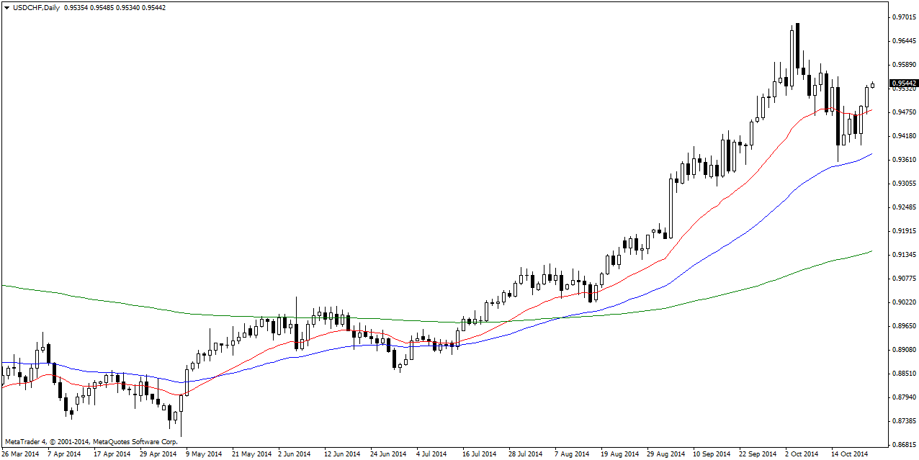Select the red short-term moving average line

(x=720, y=202)
